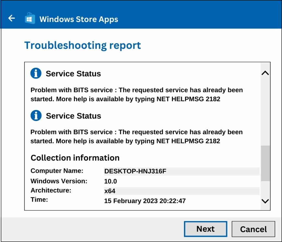
Task: Click the Cancel button
Action: coord(253,229)
